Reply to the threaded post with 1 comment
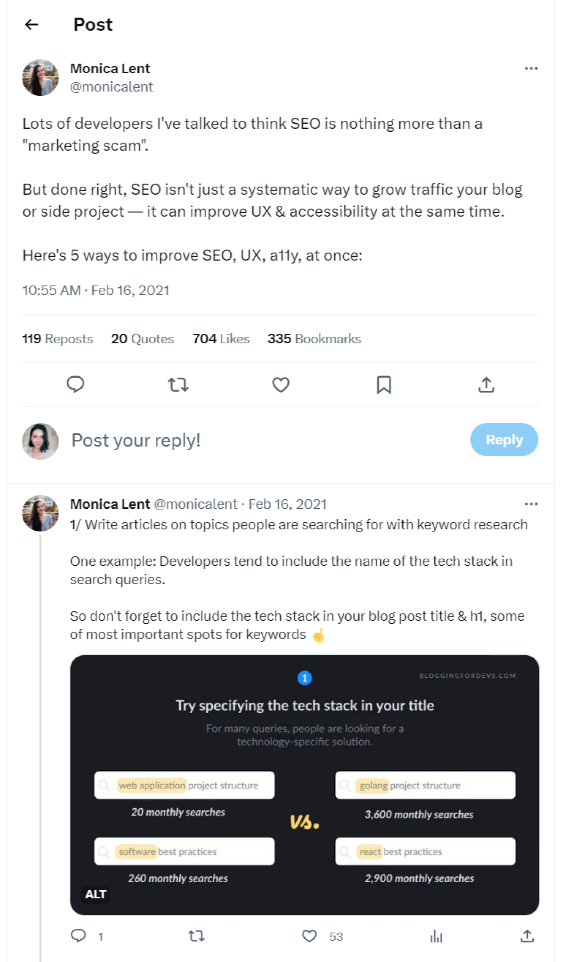The height and width of the screenshot is (962, 574). pos(78,936)
